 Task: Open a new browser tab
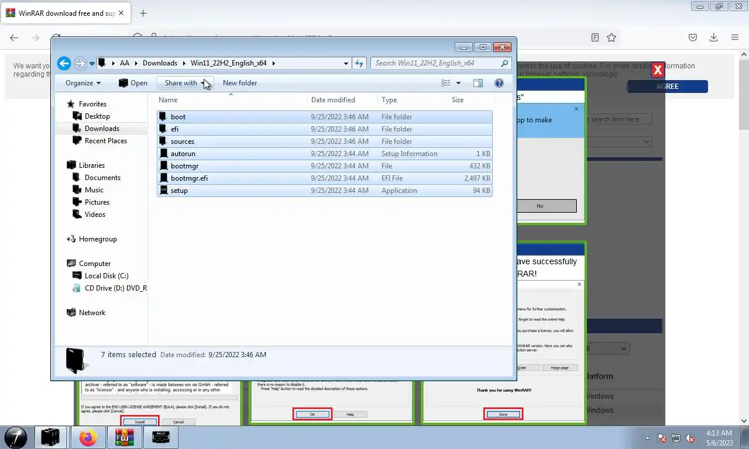coord(143,13)
